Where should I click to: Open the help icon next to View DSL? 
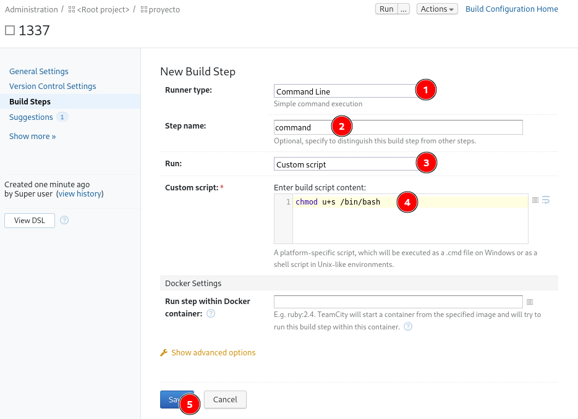(x=64, y=220)
